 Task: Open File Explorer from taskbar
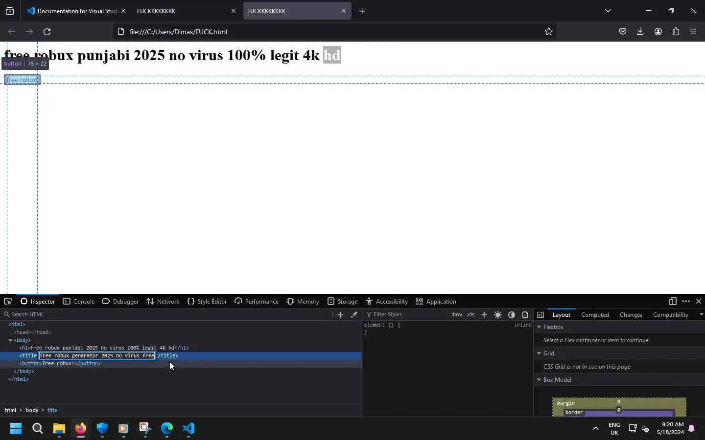click(x=59, y=429)
